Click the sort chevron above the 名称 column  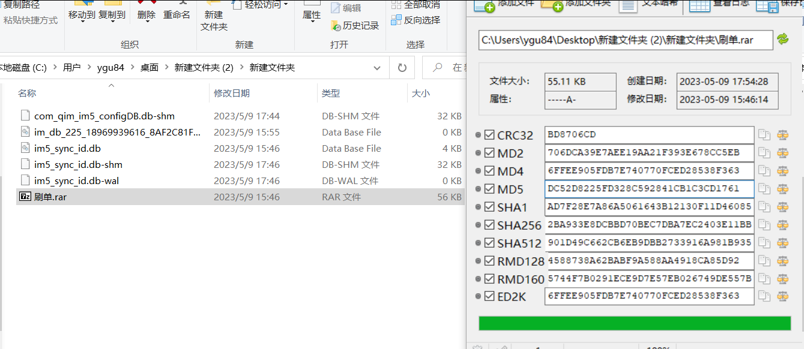pos(111,86)
